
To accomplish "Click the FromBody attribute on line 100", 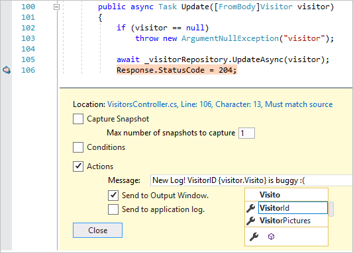I will coord(237,7).
